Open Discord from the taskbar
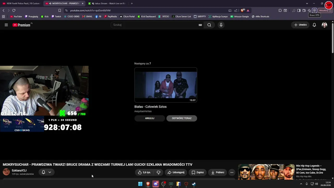The image size is (334, 188). pyautogui.click(x=156, y=184)
